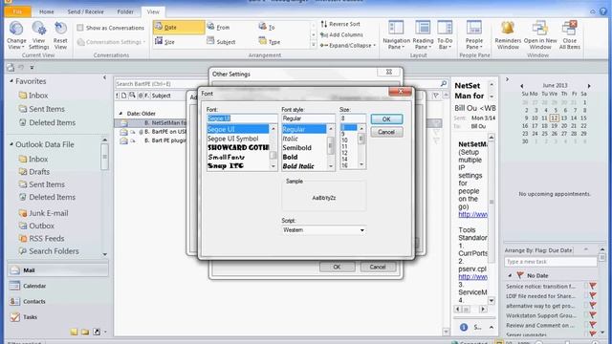Viewport: 612px width, 344px height.
Task: Arrange messages by From
Action: pyautogui.click(x=219, y=28)
